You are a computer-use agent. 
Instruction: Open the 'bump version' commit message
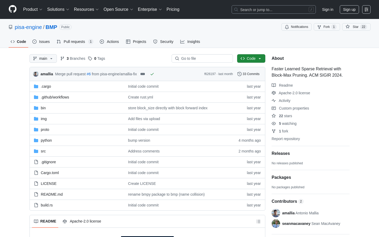139,140
